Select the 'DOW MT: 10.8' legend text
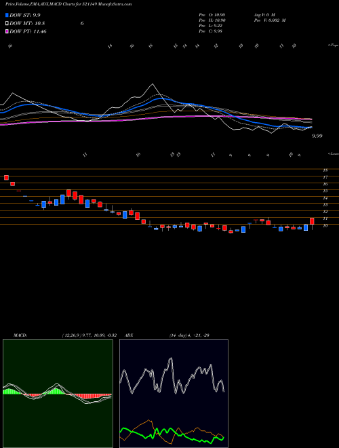The image size is (339, 448). point(27,24)
